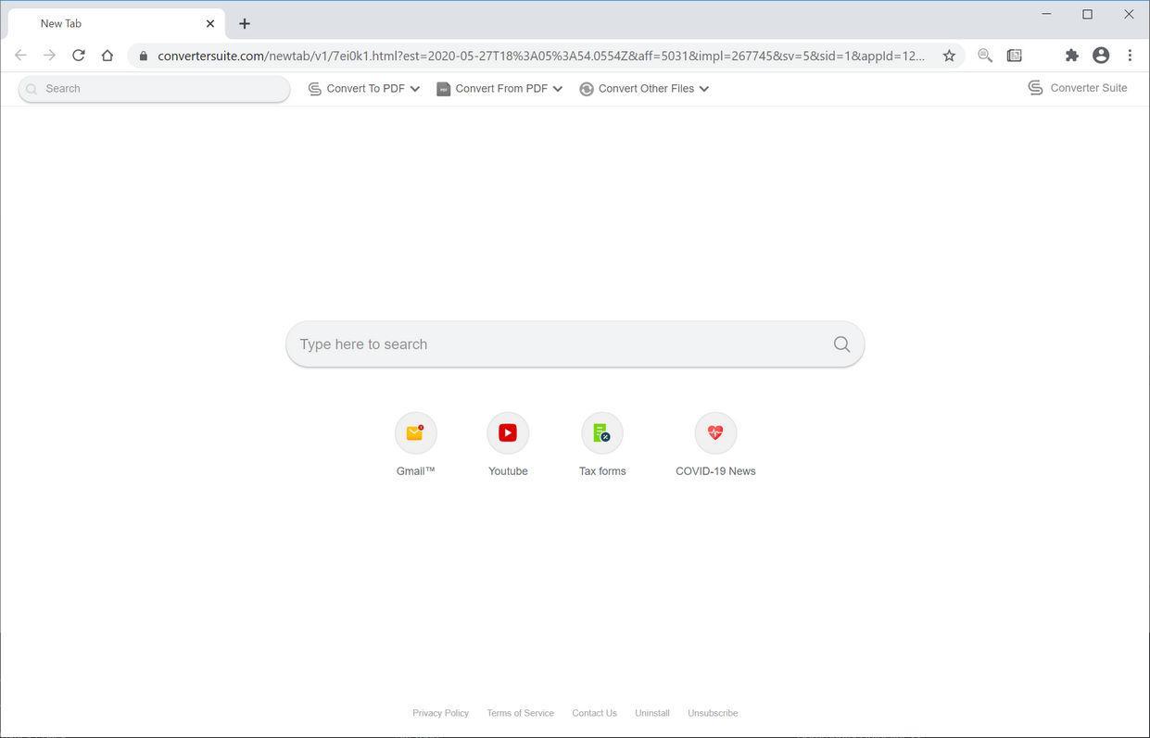Click the magnifier icon in main search box
The width and height of the screenshot is (1150, 738).
(x=841, y=344)
